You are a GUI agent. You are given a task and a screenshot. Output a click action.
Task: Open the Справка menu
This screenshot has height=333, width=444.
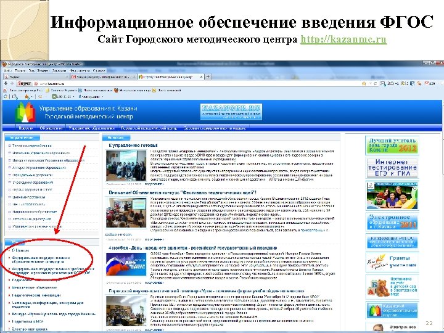[99, 70]
